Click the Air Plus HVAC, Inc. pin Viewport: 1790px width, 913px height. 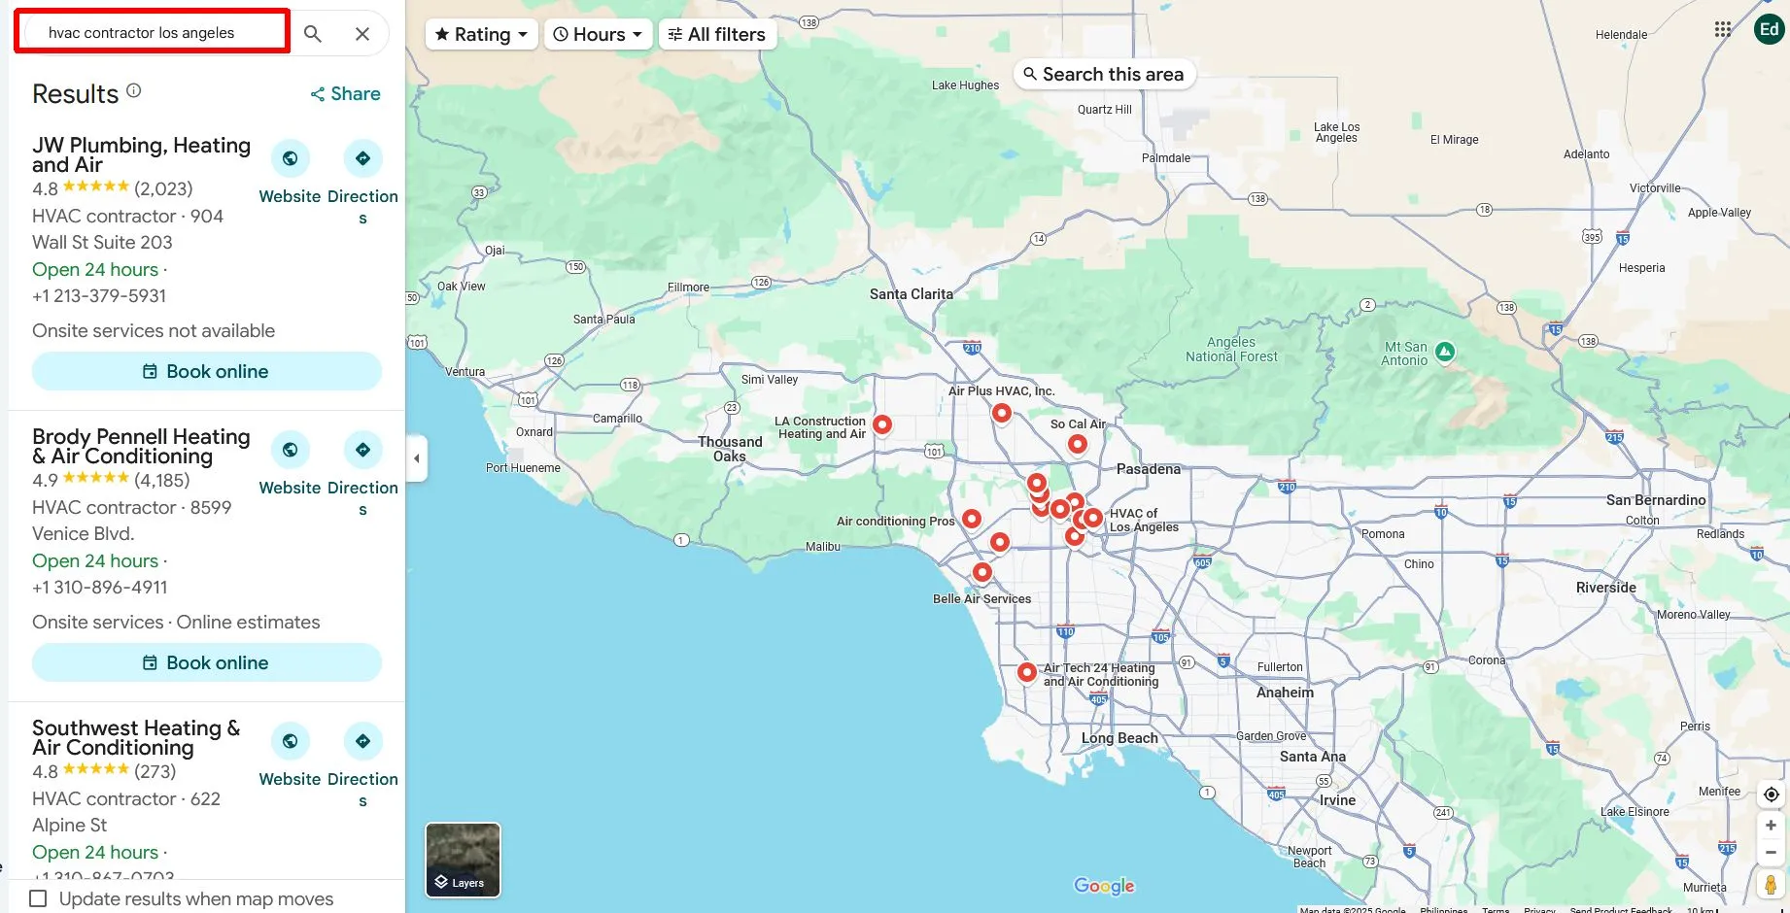[x=1002, y=413]
